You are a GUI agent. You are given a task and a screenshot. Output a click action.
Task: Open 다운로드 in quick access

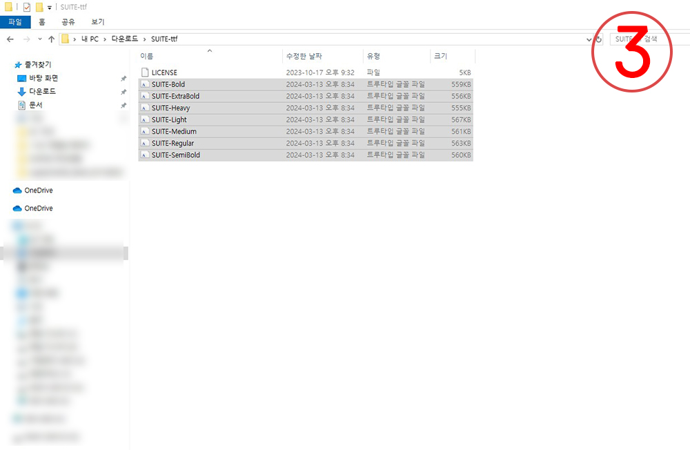click(42, 92)
